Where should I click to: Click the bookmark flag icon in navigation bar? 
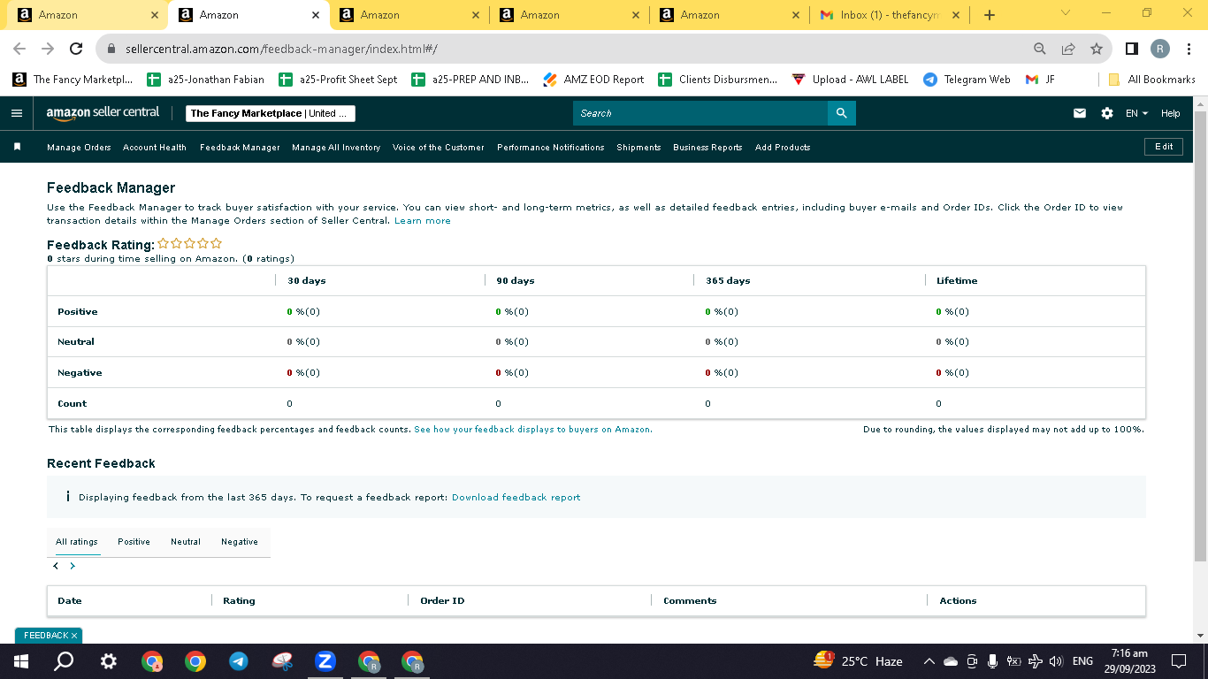(x=17, y=147)
